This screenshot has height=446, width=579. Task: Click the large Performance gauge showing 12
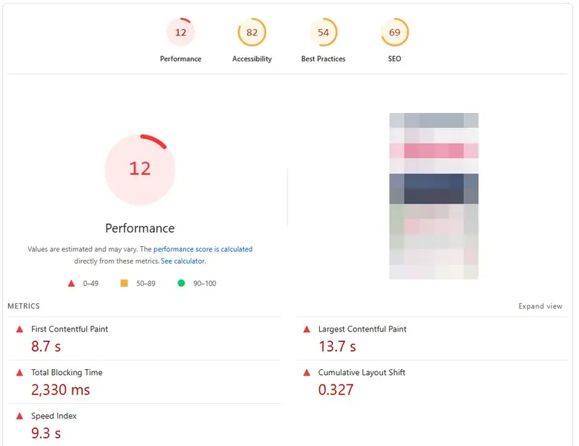tap(140, 169)
